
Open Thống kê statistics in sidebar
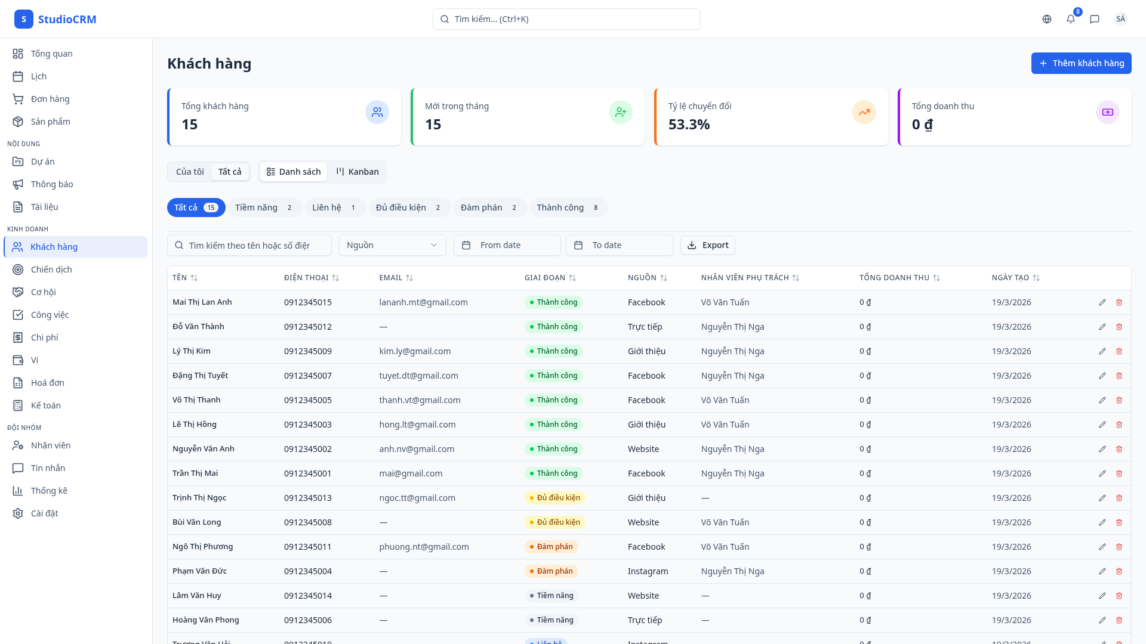[x=50, y=490]
